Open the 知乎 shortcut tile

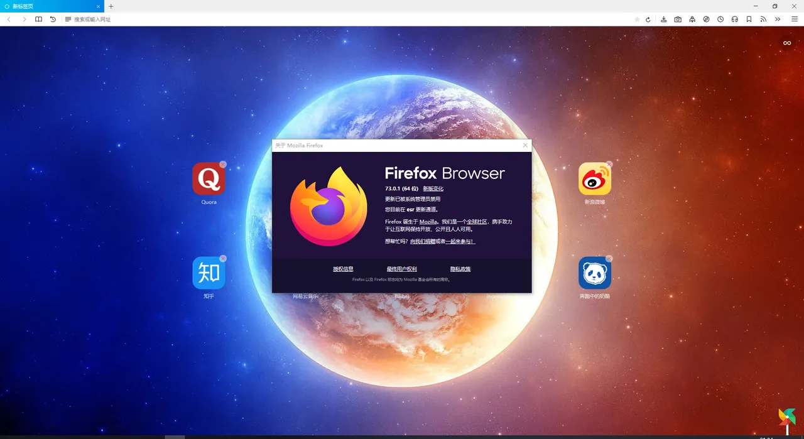(x=209, y=273)
